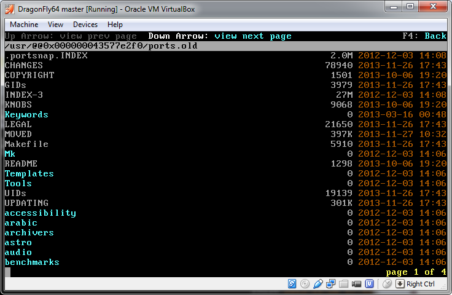452x295 pixels.
Task: Click the USB devices icon
Action: coord(318,284)
